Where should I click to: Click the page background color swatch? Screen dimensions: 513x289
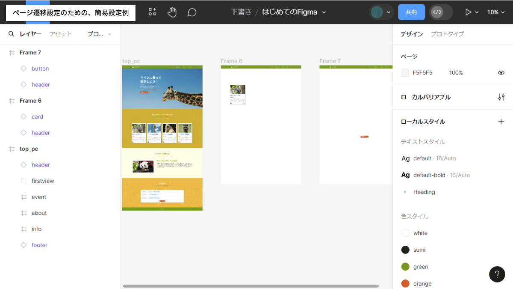pyautogui.click(x=405, y=73)
